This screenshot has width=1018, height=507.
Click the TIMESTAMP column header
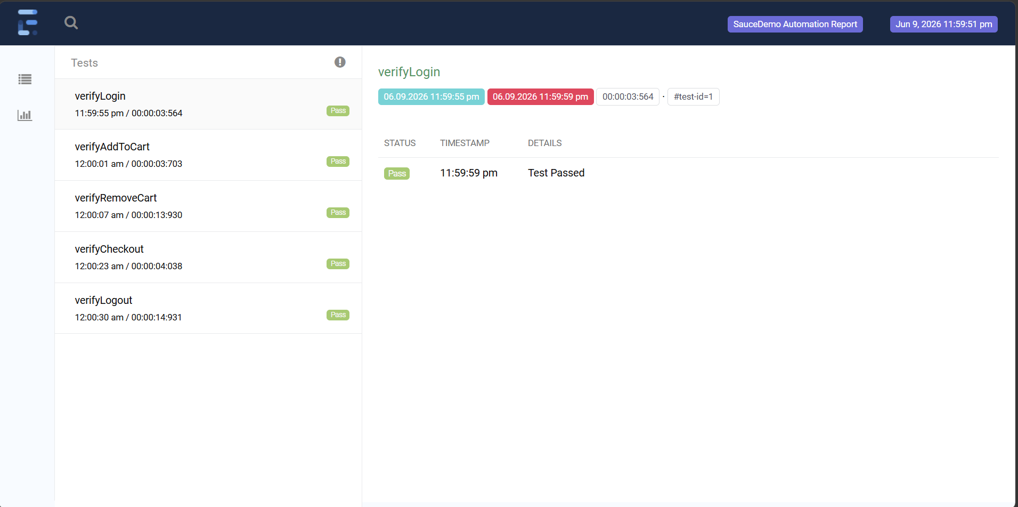[x=465, y=143]
